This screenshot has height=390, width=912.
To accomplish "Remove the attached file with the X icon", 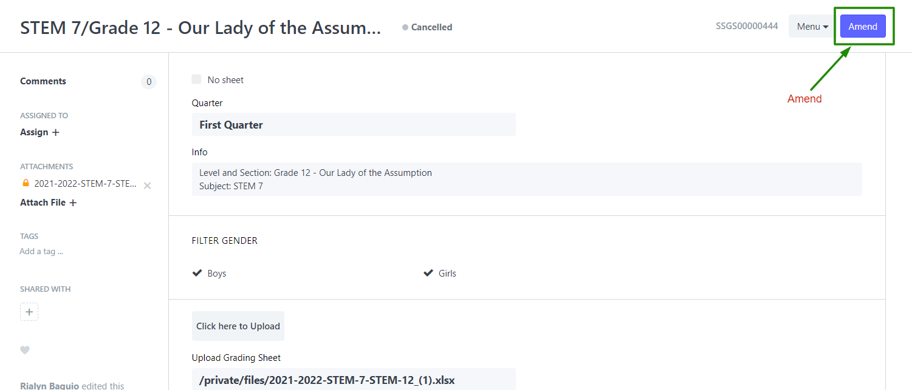I will pyautogui.click(x=147, y=186).
